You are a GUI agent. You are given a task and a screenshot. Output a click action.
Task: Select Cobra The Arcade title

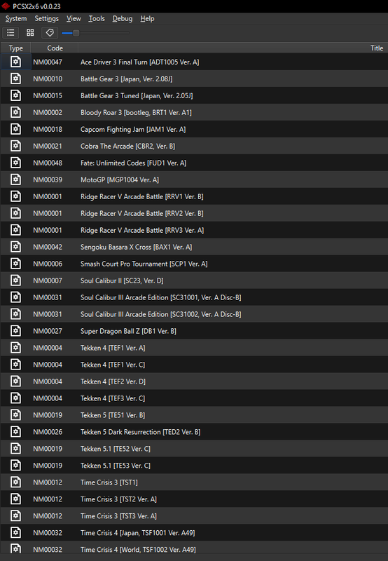click(128, 146)
